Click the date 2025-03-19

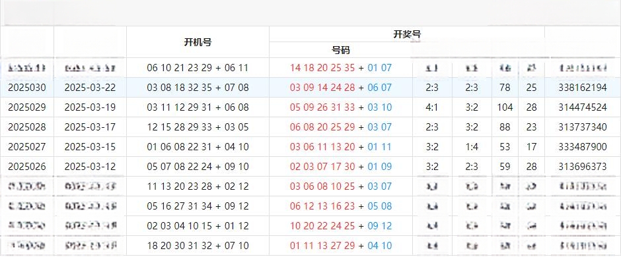[90, 107]
